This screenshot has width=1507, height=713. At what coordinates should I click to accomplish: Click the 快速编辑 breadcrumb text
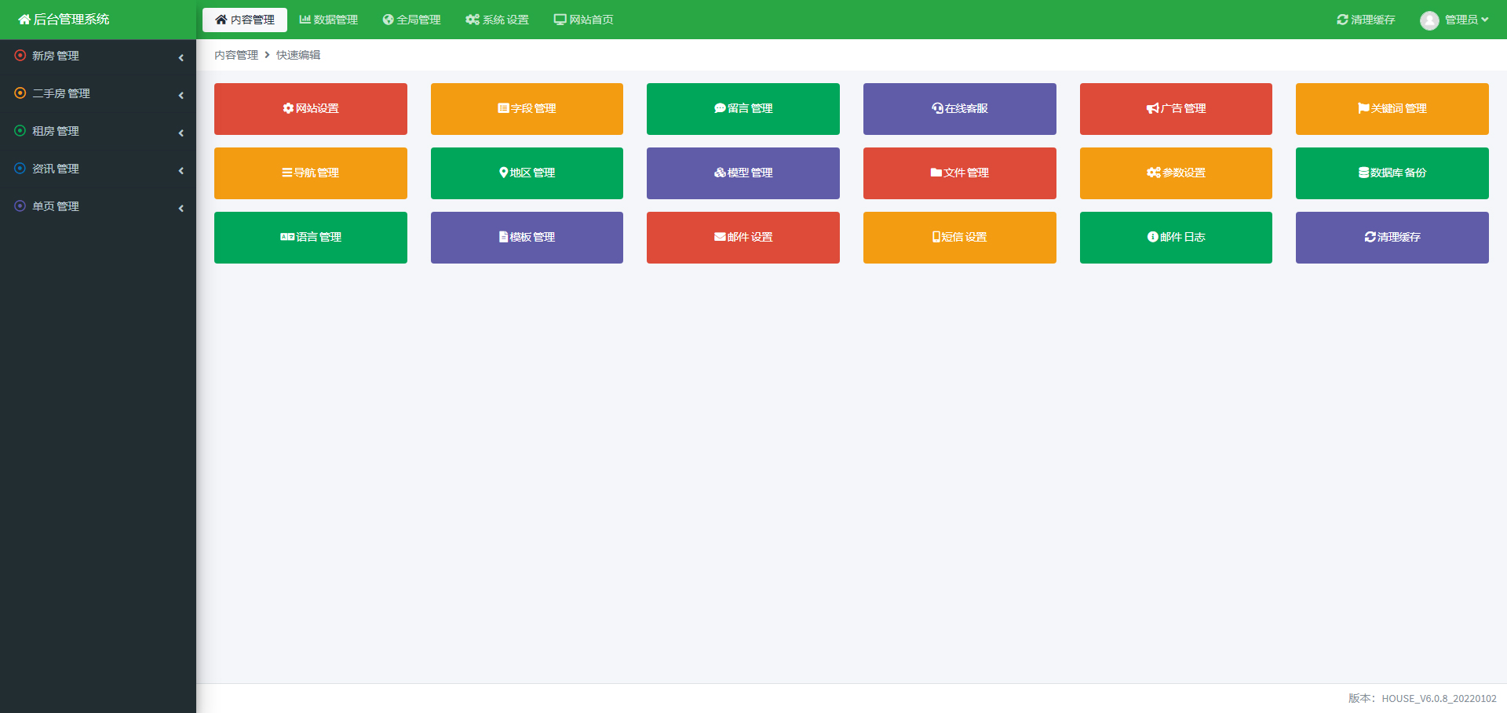(298, 55)
